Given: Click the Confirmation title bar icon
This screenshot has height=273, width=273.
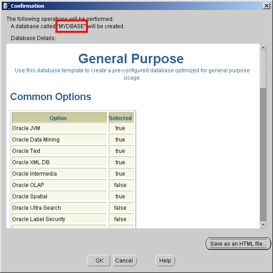Looking at the screenshot, I should 6,6.
